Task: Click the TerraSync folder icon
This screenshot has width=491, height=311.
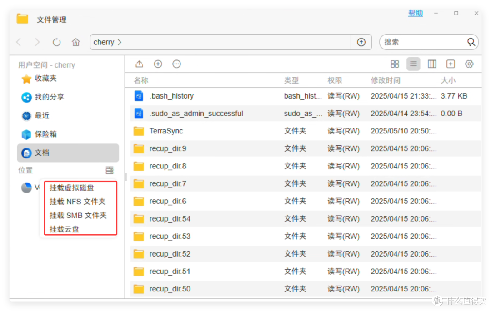Action: point(139,131)
